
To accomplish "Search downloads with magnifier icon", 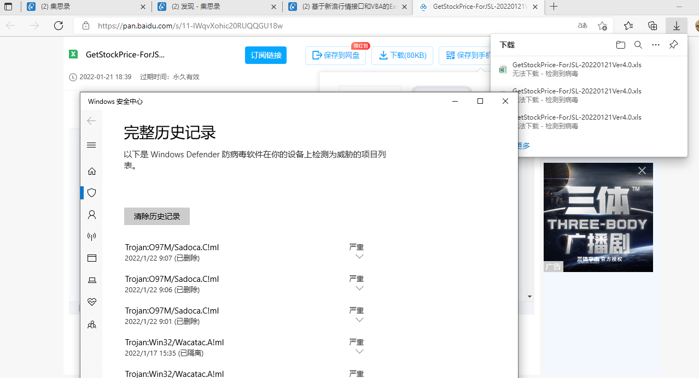I will point(638,45).
